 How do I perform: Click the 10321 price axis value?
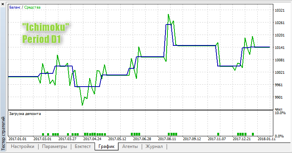(x=280, y=10)
